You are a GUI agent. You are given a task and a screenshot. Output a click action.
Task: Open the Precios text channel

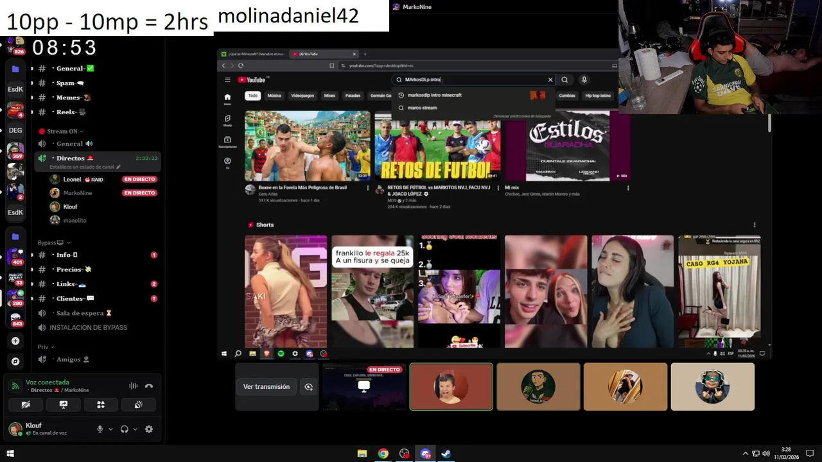point(96,269)
